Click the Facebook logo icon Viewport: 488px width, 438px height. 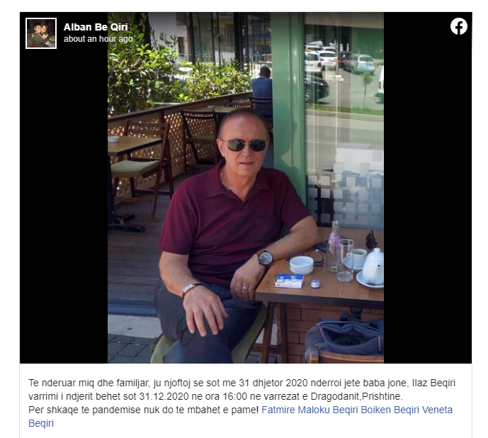coord(459,26)
